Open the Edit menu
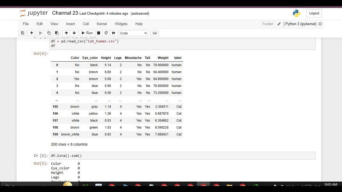This screenshot has height=192, width=342. tap(40, 24)
